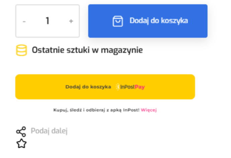Click the 'Kupuj, śledź i odbieraj' InPost tagline
This screenshot has width=231, height=158.
point(96,110)
